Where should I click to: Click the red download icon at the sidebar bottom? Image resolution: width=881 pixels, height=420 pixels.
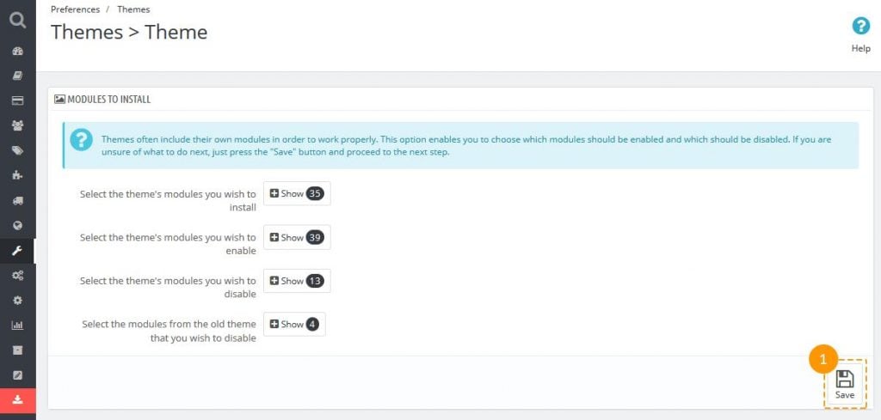[x=17, y=400]
